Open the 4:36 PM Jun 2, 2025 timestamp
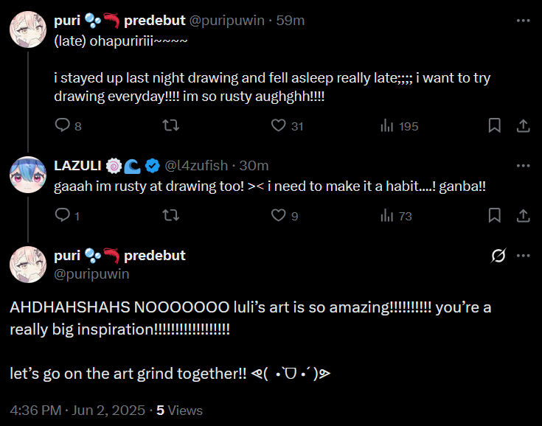The width and height of the screenshot is (542, 426). 78,410
